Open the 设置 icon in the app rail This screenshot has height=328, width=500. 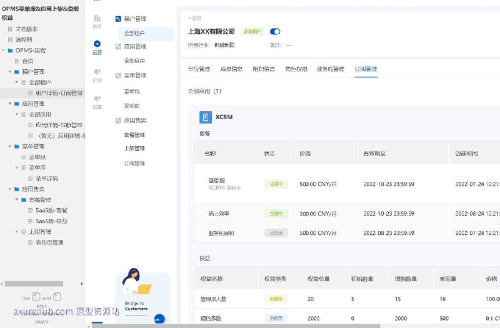[97, 99]
